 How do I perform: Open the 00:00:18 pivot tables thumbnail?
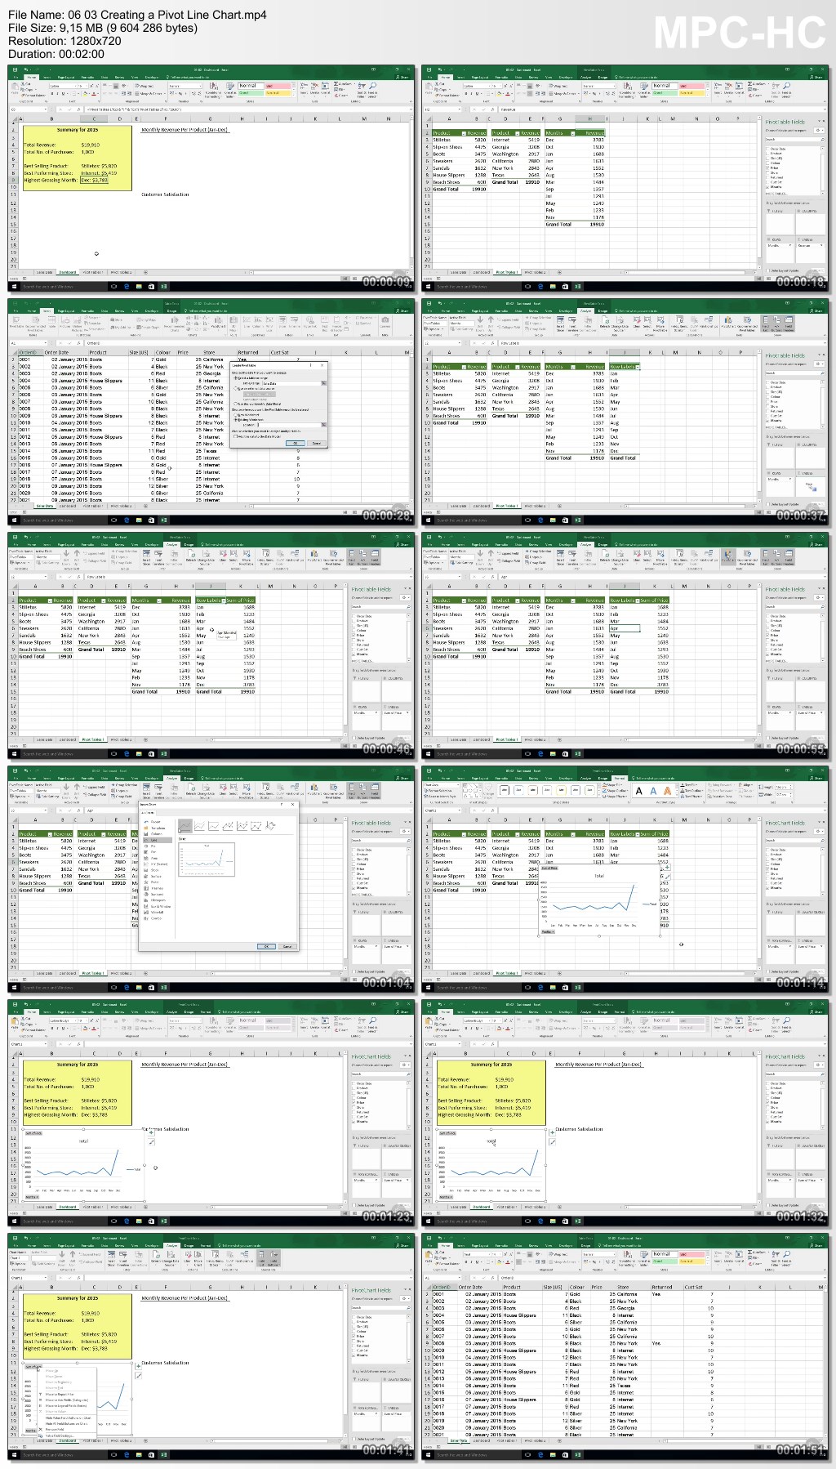tap(625, 177)
